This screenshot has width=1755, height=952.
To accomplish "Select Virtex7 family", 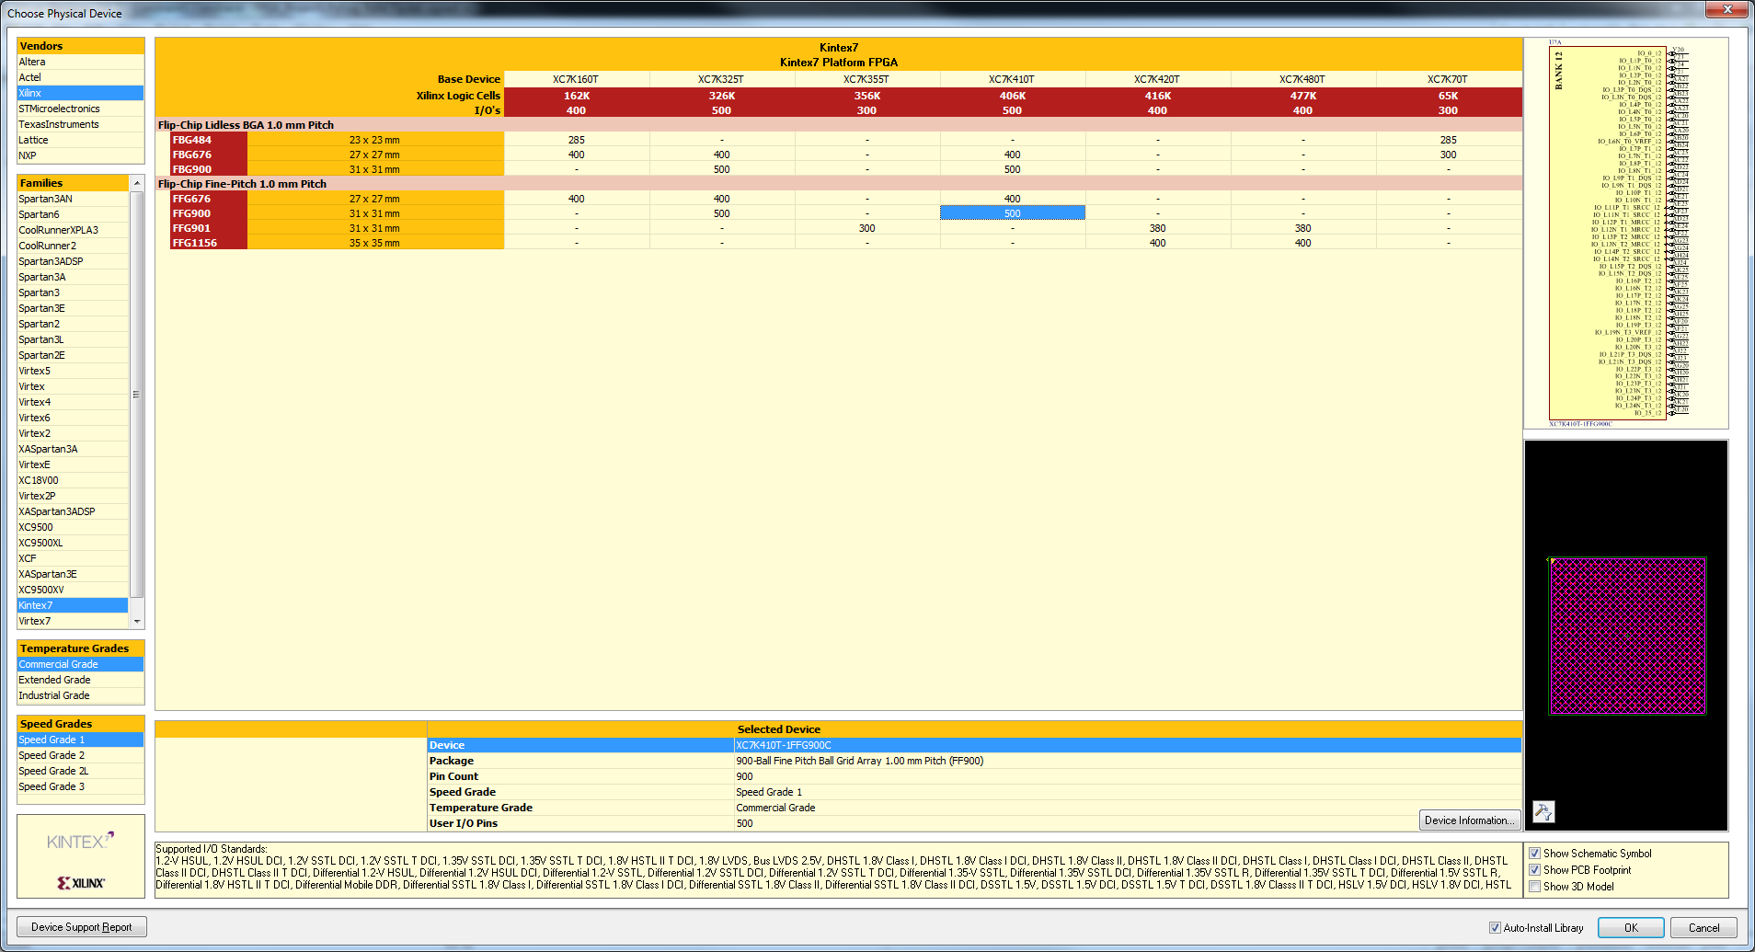I will 73,621.
